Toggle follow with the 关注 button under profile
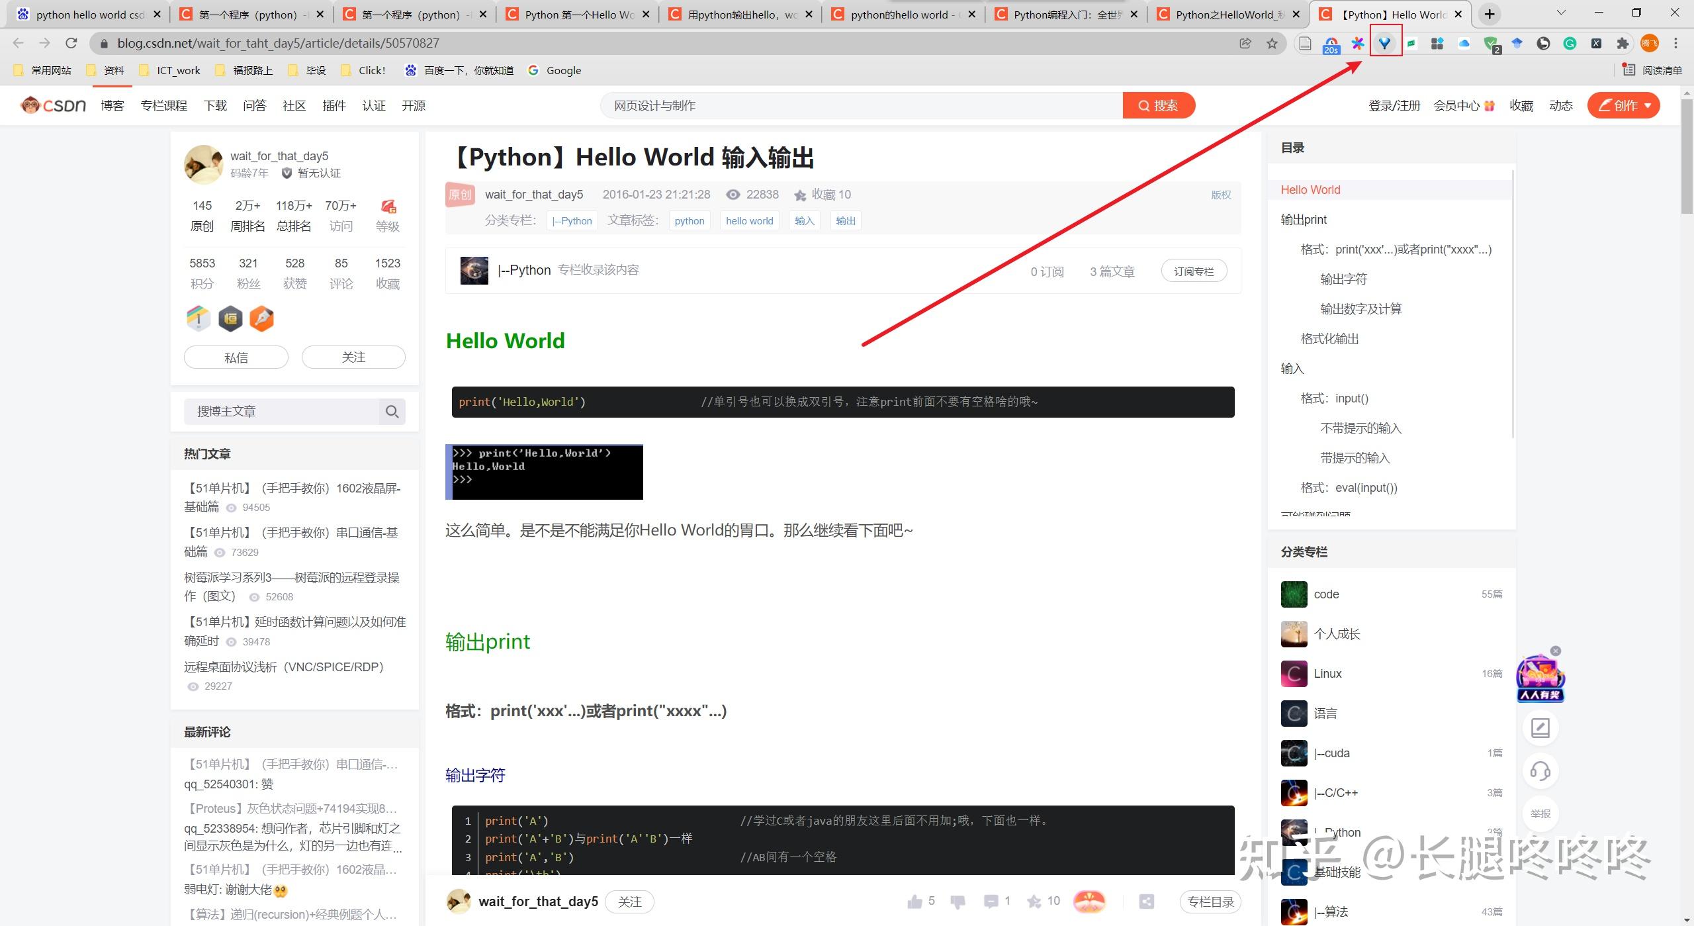Viewport: 1694px width, 926px height. point(353,357)
